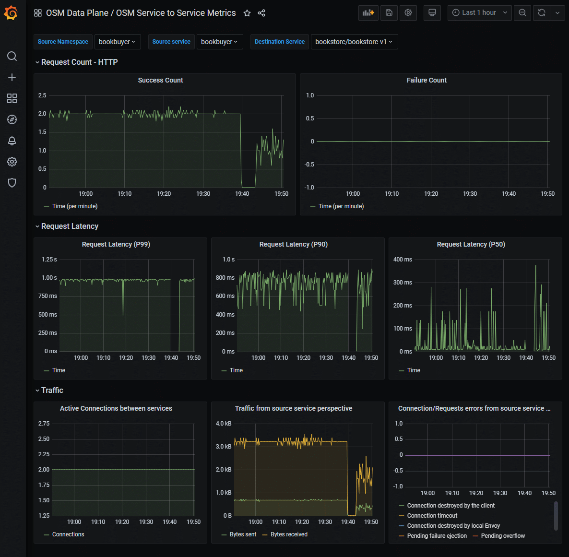Enable TV view mode with the monitor icon
This screenshot has height=557, width=569.
coord(432,12)
